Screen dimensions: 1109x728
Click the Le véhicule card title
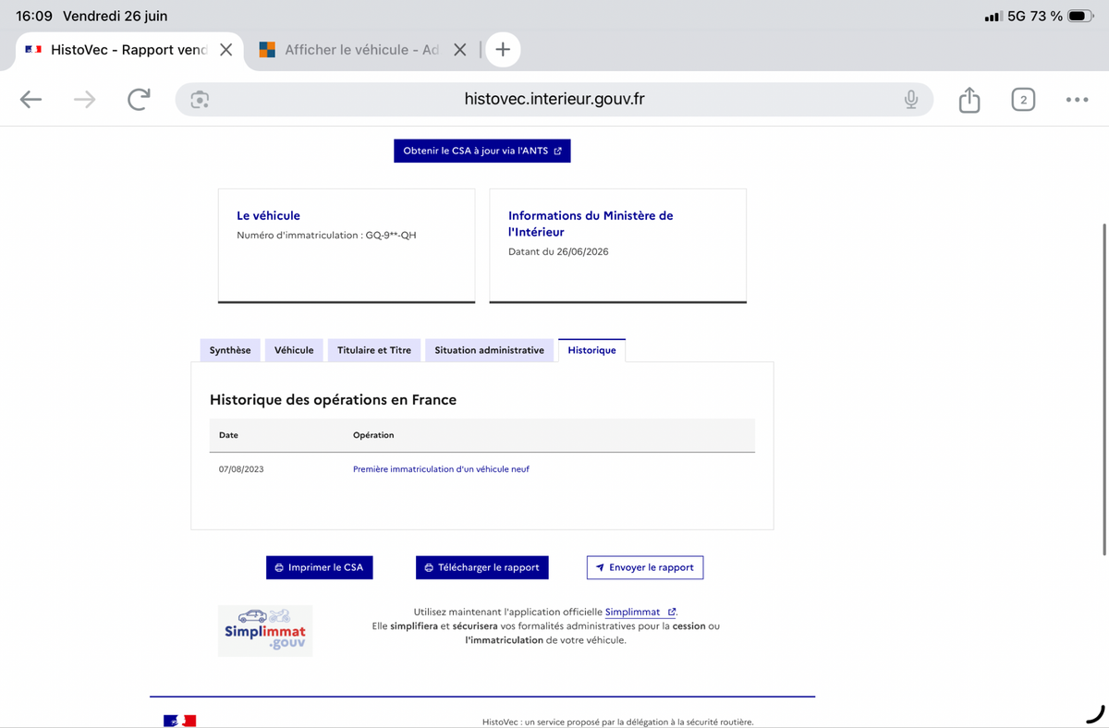click(268, 215)
